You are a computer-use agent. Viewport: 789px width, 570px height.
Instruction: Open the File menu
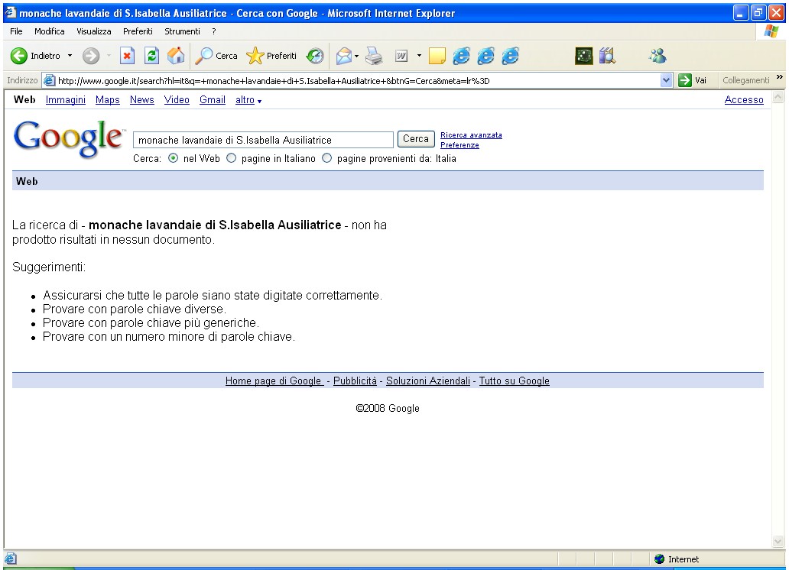click(16, 31)
